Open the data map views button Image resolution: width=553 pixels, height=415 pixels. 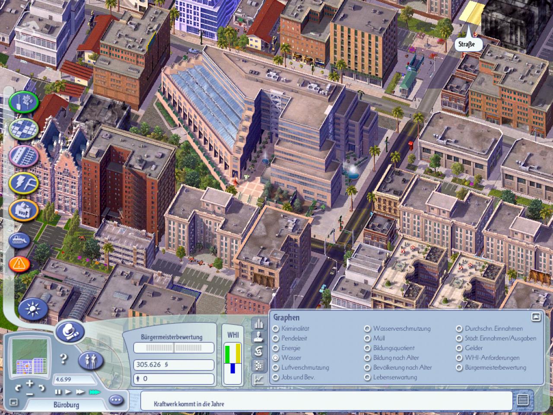258,366
